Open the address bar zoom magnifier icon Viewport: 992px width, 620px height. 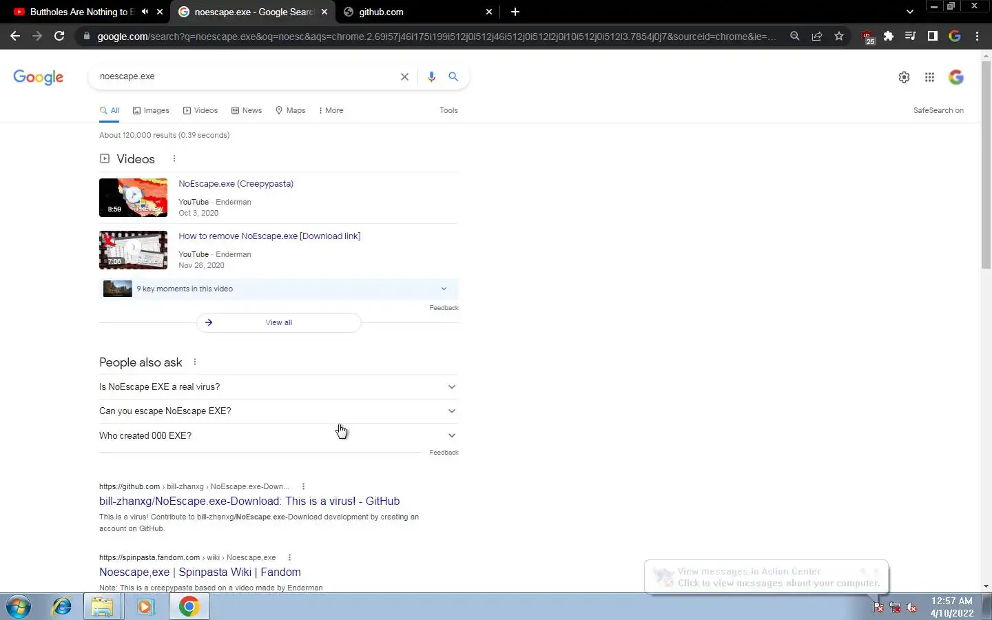click(x=795, y=36)
